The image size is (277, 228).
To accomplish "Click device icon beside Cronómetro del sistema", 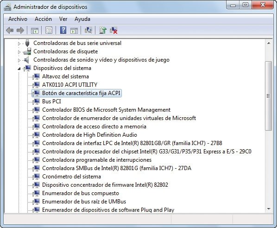I will click(36, 177).
